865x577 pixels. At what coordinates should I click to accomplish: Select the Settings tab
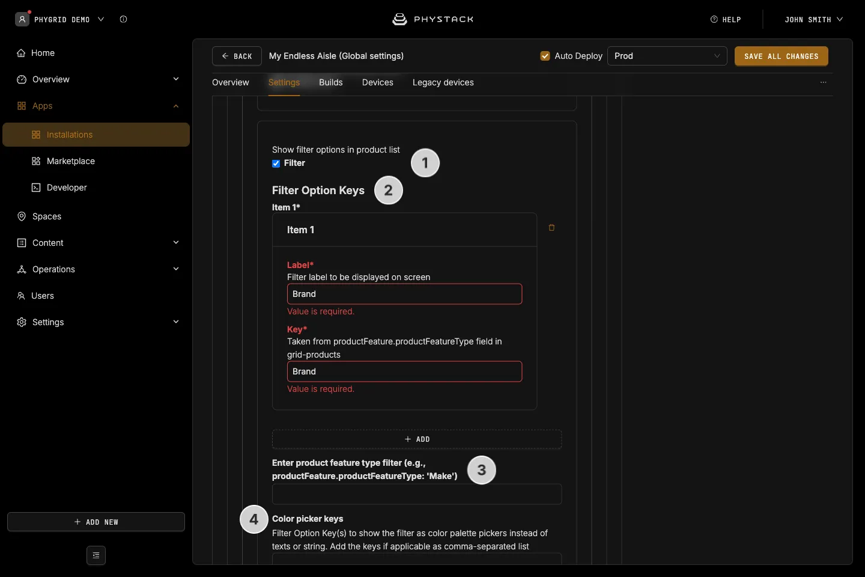click(284, 82)
